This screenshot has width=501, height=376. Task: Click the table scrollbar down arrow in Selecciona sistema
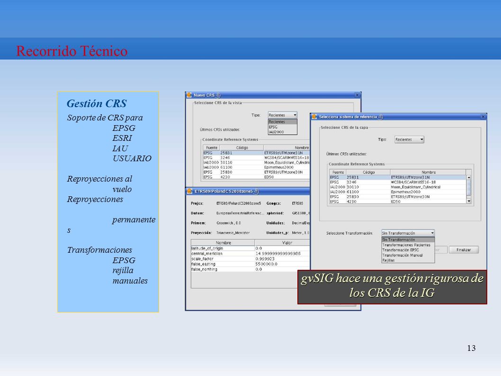pos(469,202)
